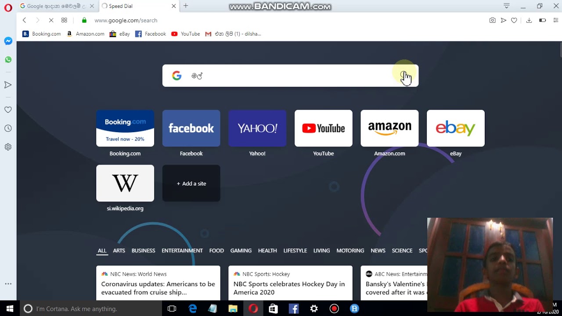Image resolution: width=562 pixels, height=316 pixels.
Task: Open Booking.com speed dial tile
Action: (x=125, y=128)
